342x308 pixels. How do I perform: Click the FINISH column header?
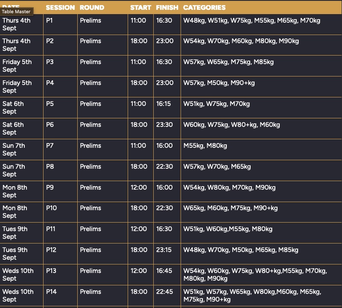point(167,8)
